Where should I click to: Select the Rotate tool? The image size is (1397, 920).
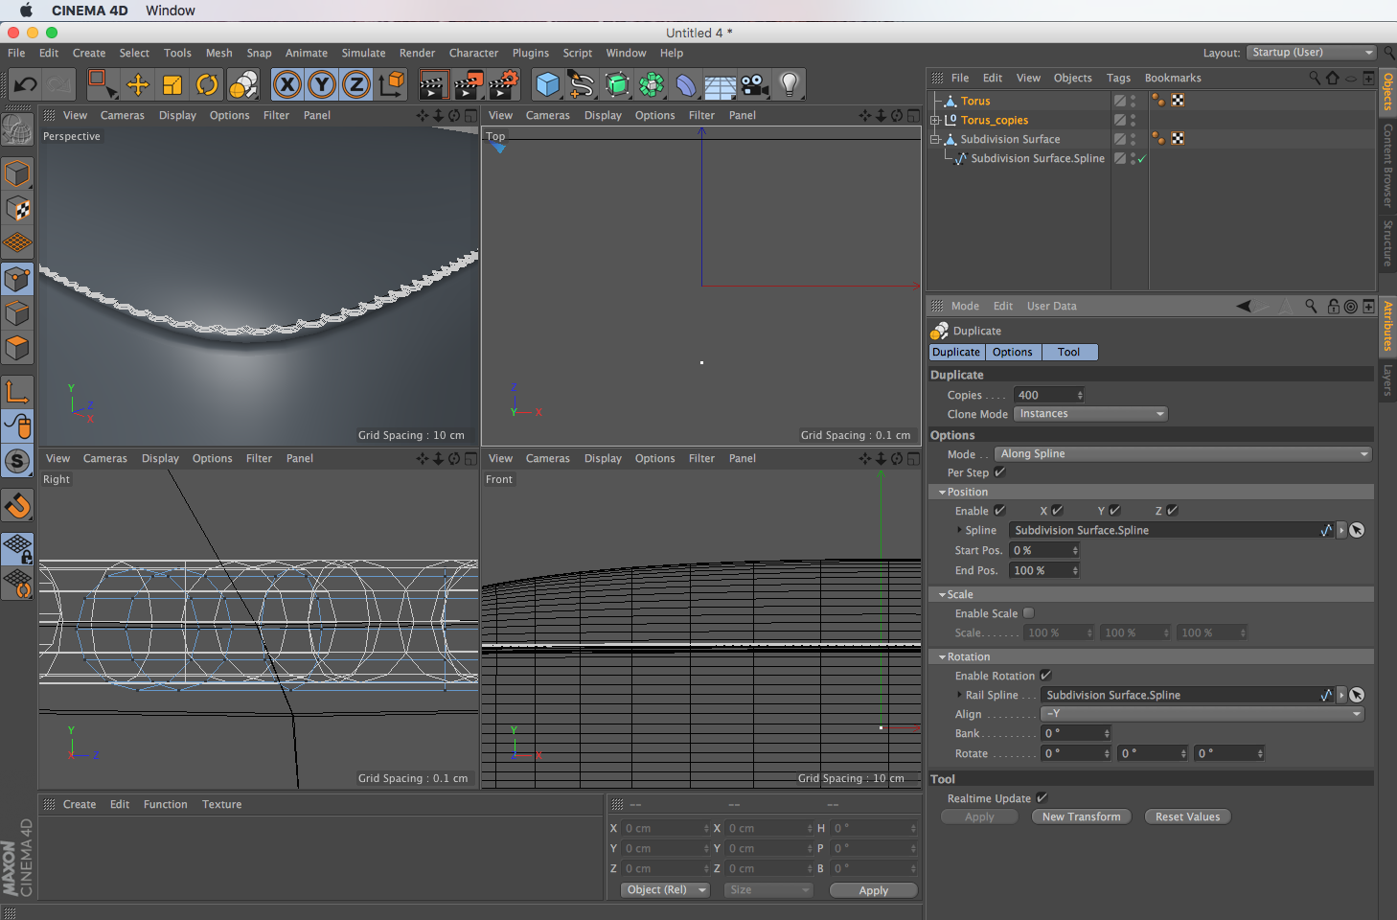click(207, 84)
